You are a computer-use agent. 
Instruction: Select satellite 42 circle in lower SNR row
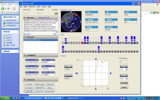[99, 52]
